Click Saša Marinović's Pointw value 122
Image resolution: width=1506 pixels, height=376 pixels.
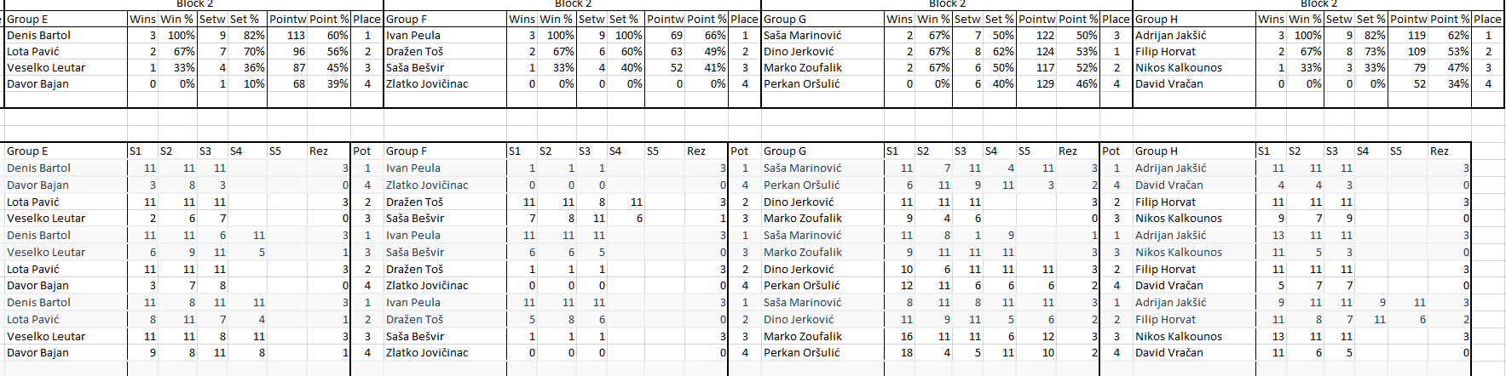1045,36
